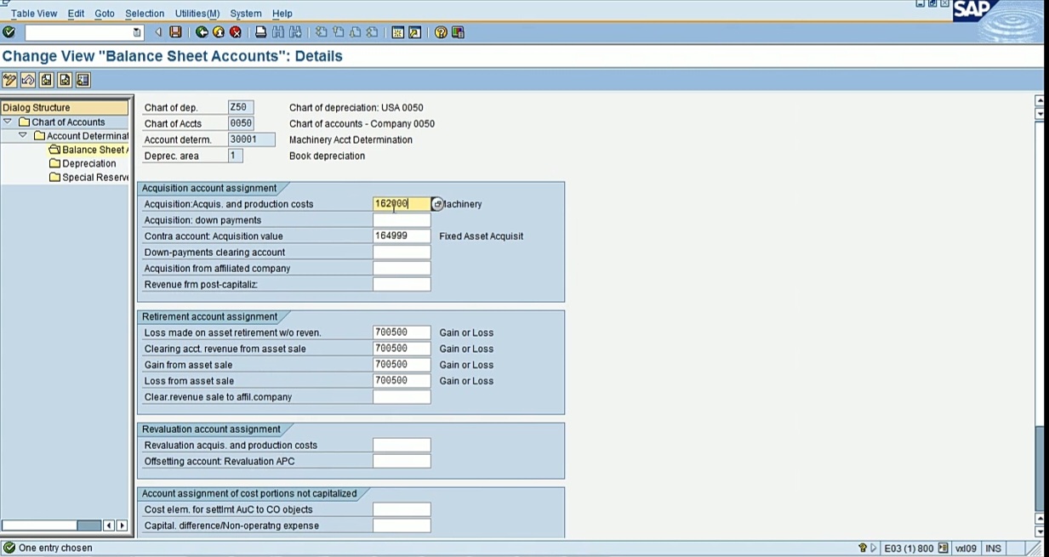The height and width of the screenshot is (557, 1049).
Task: Click the Cost elem. for settlmt AuC field
Action: [x=402, y=510]
